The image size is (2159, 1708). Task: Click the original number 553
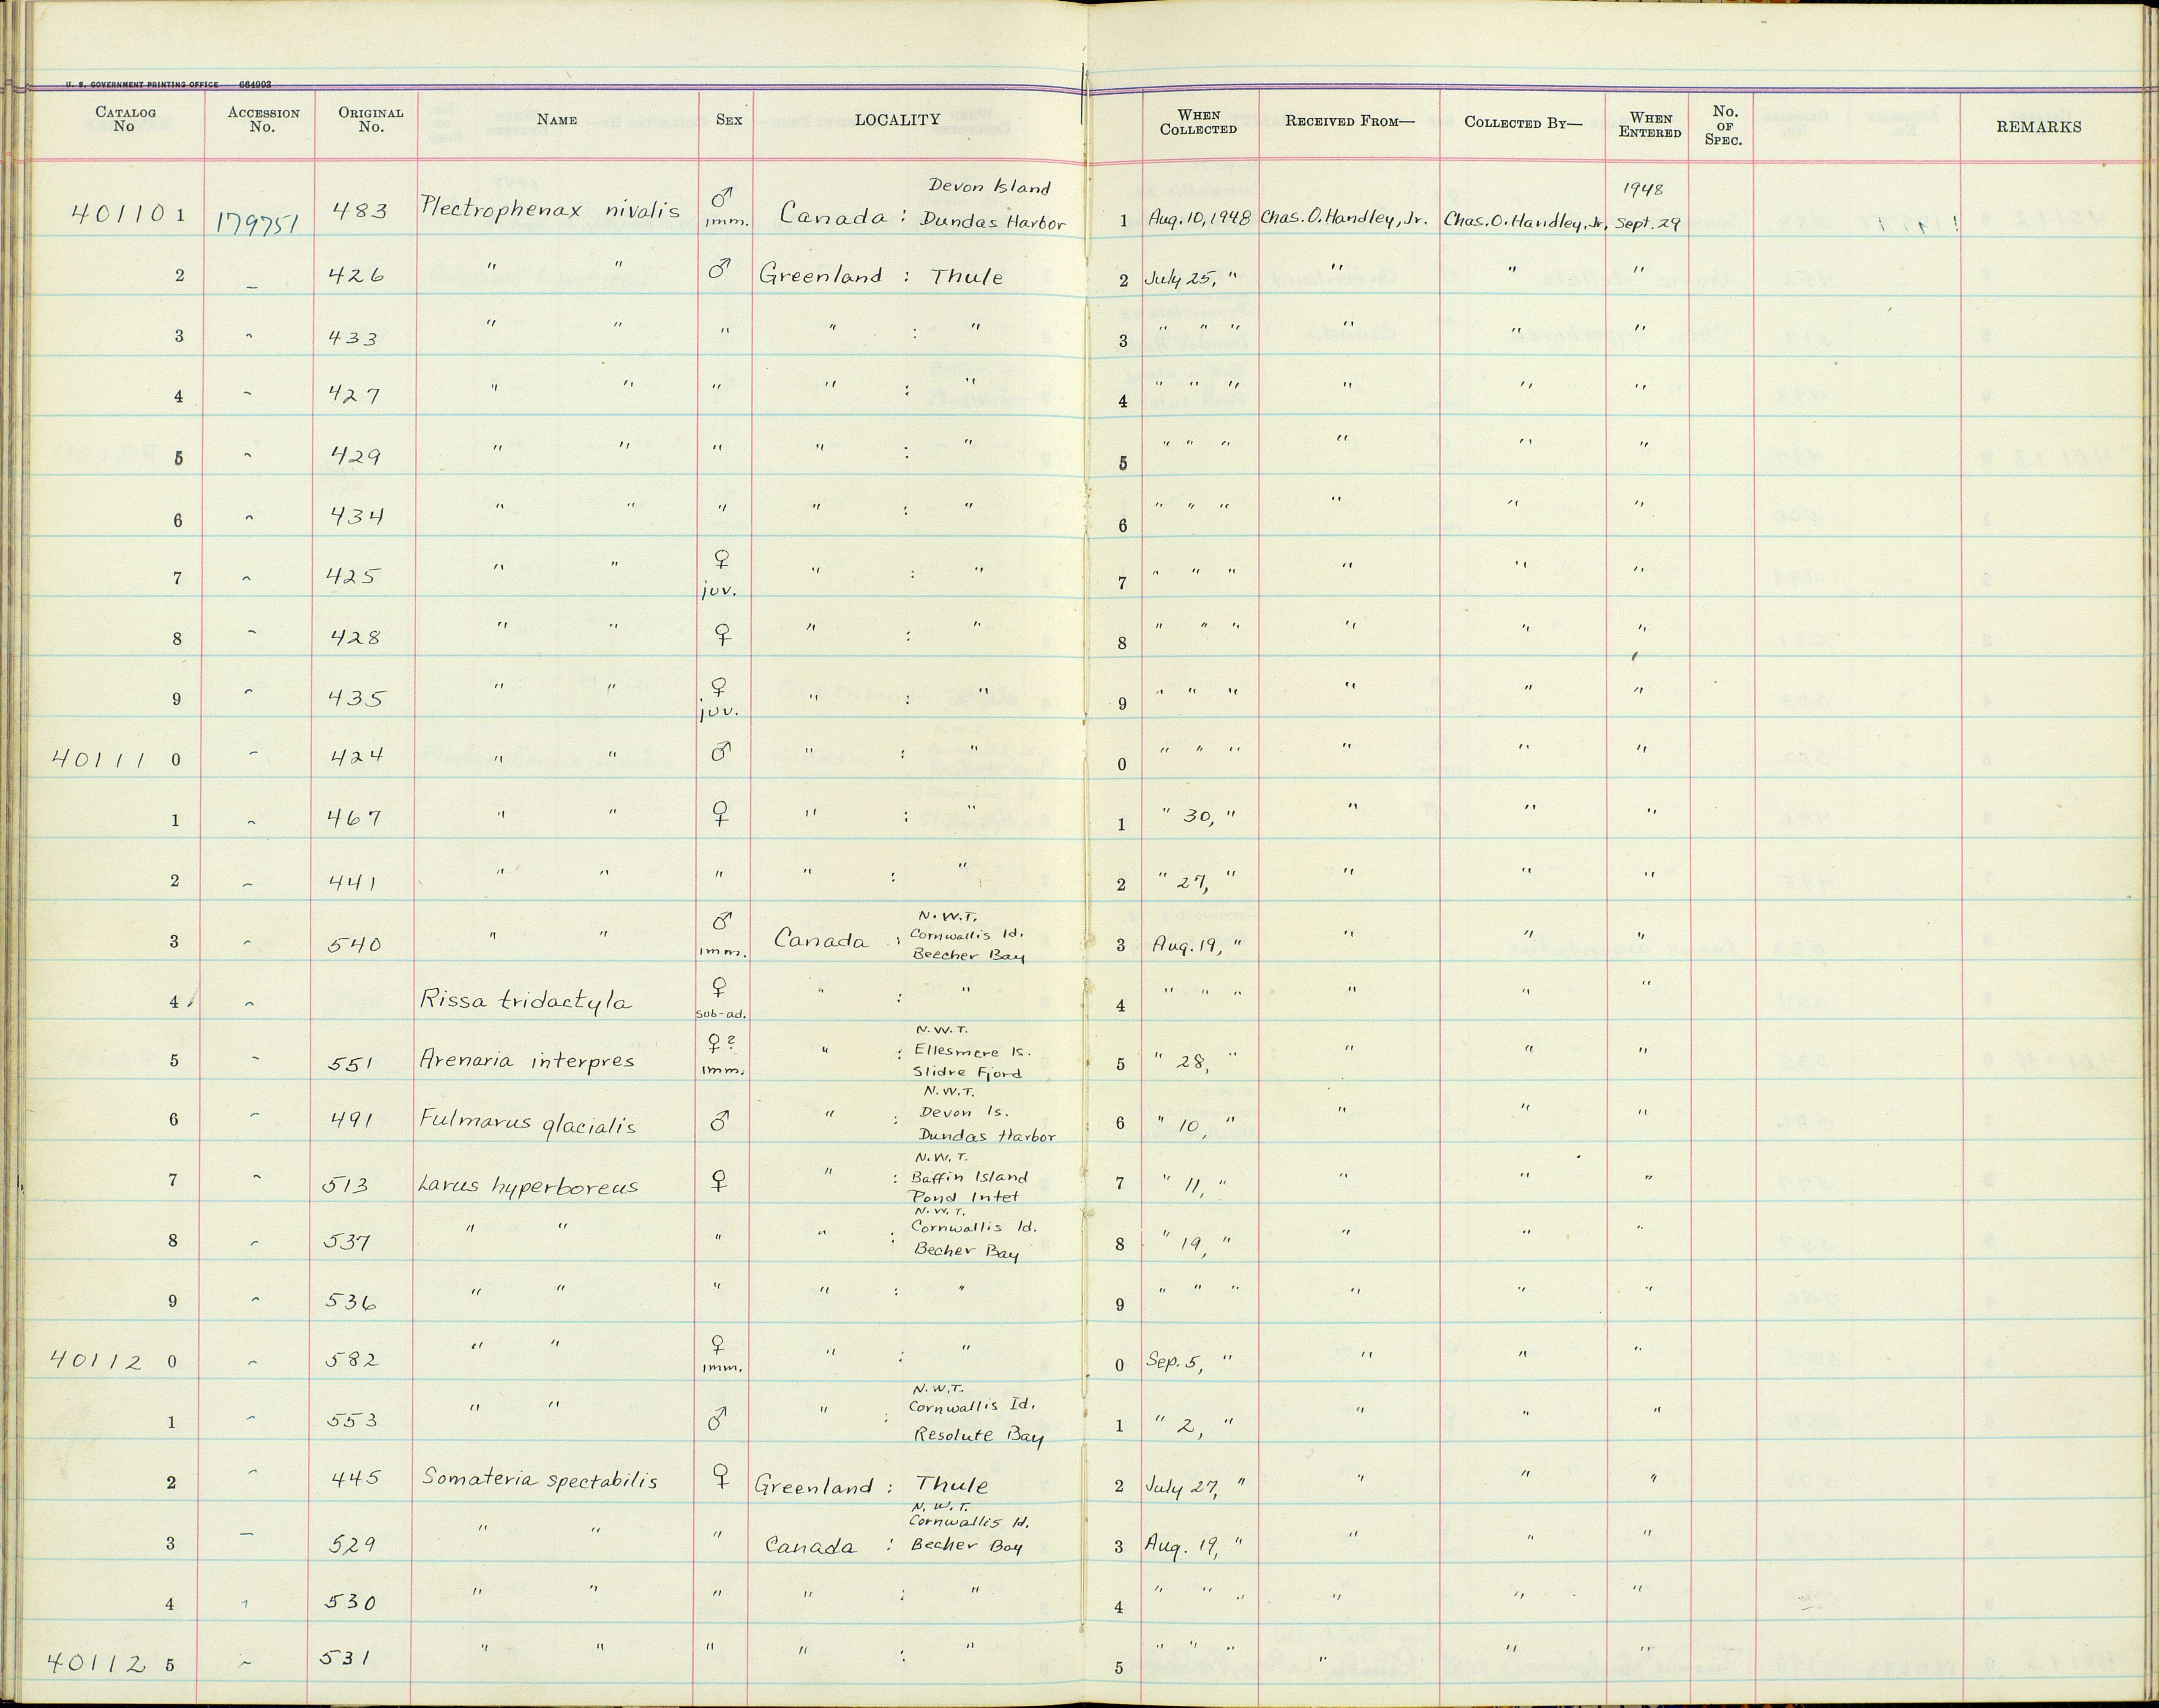[x=353, y=1419]
